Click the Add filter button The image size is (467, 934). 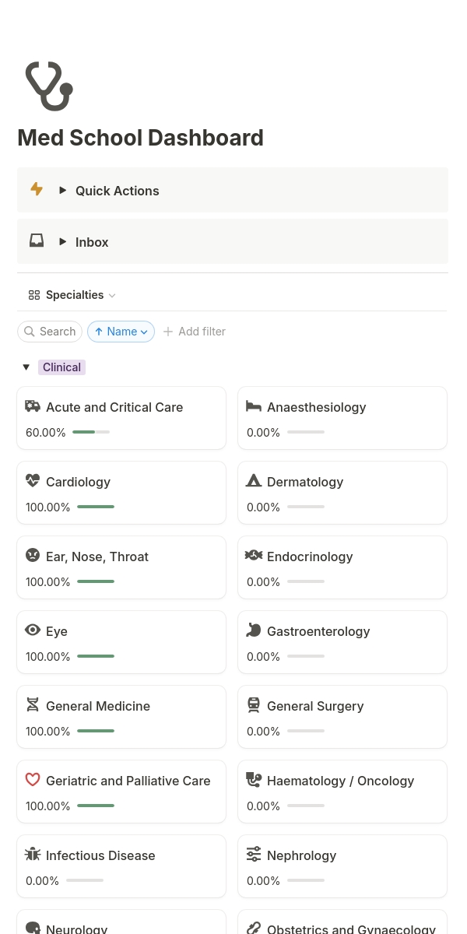coord(195,332)
